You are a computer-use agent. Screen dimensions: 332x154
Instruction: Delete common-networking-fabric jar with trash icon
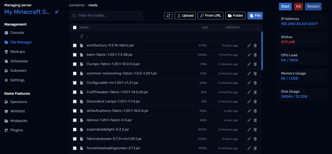(255, 73)
